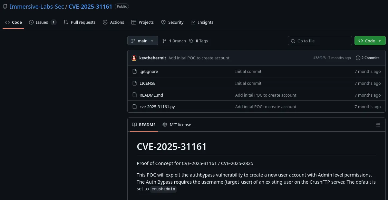Open the green Code dropdown button
The height and width of the screenshot is (200, 388).
(370, 41)
